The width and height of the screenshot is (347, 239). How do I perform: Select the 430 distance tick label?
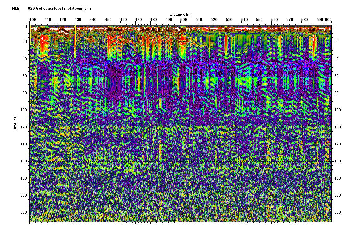pos(78,19)
